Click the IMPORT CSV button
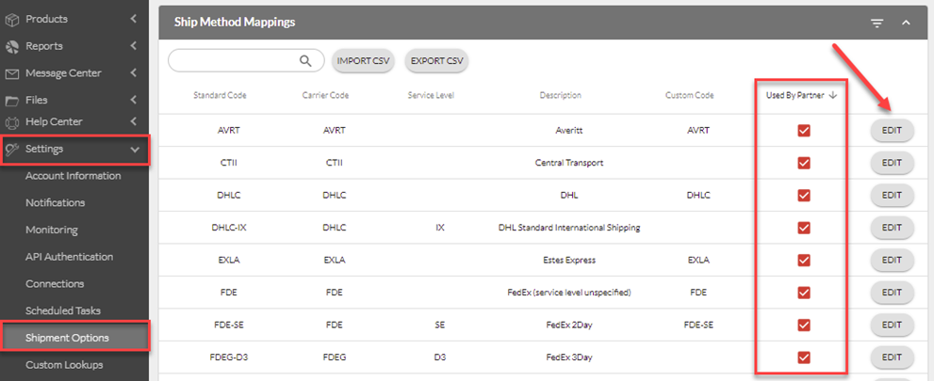This screenshot has width=934, height=381. (363, 60)
